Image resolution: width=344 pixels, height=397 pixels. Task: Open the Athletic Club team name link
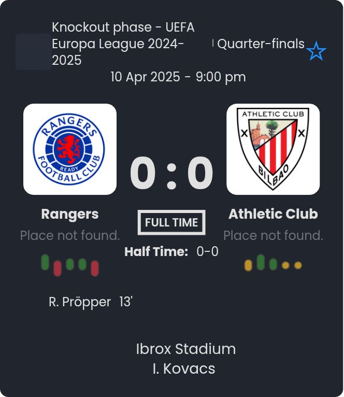pyautogui.click(x=273, y=214)
